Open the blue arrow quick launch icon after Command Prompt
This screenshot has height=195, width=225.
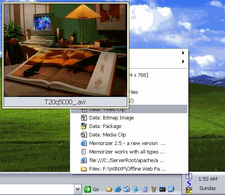[x=171, y=189]
